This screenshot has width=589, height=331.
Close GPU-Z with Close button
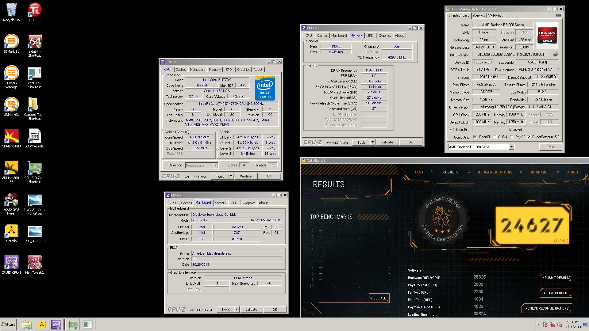(x=550, y=147)
